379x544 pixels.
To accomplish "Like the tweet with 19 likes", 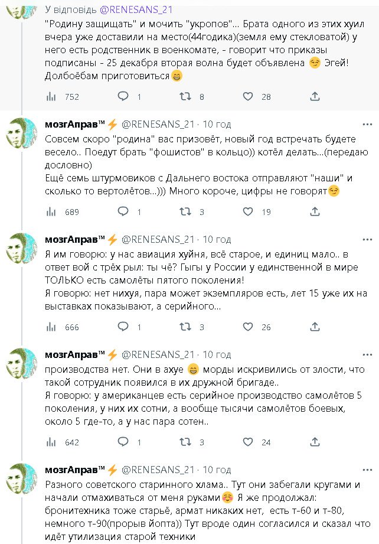I will [x=248, y=211].
